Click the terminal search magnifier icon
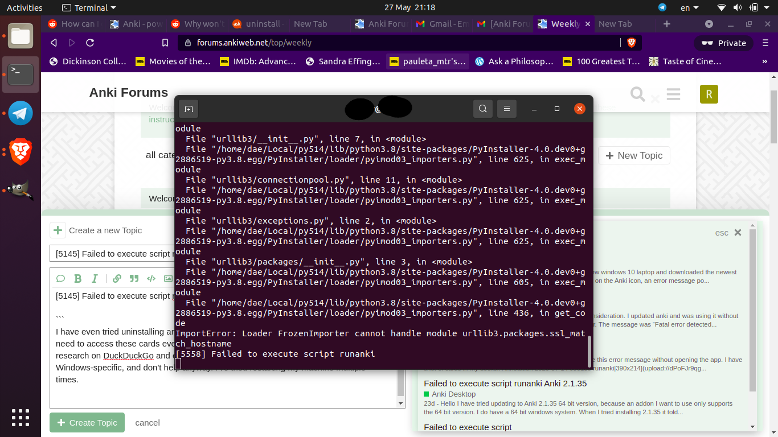Image resolution: width=778 pixels, height=437 pixels. click(483, 109)
